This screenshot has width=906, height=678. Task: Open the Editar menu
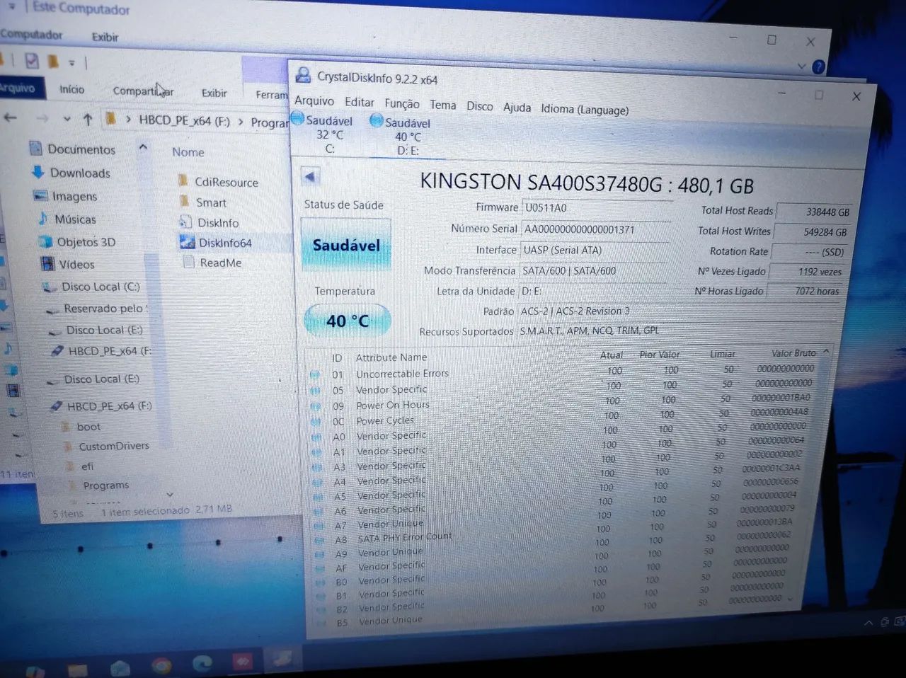click(x=359, y=102)
